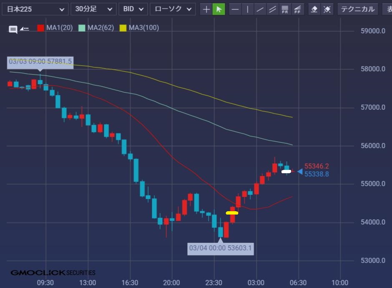Pick the Fibonacci fan FF tool
392x288 pixels.
297,9
